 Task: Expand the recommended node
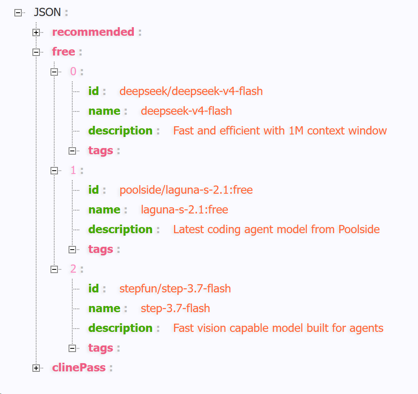36,32
